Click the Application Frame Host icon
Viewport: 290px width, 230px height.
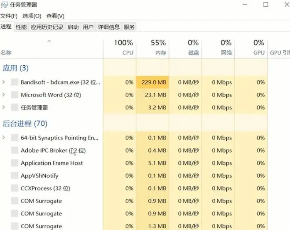pos(15,163)
